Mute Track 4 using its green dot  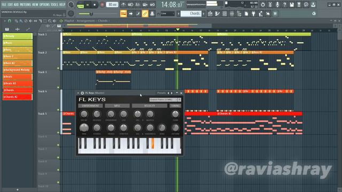pyautogui.click(x=58, y=110)
